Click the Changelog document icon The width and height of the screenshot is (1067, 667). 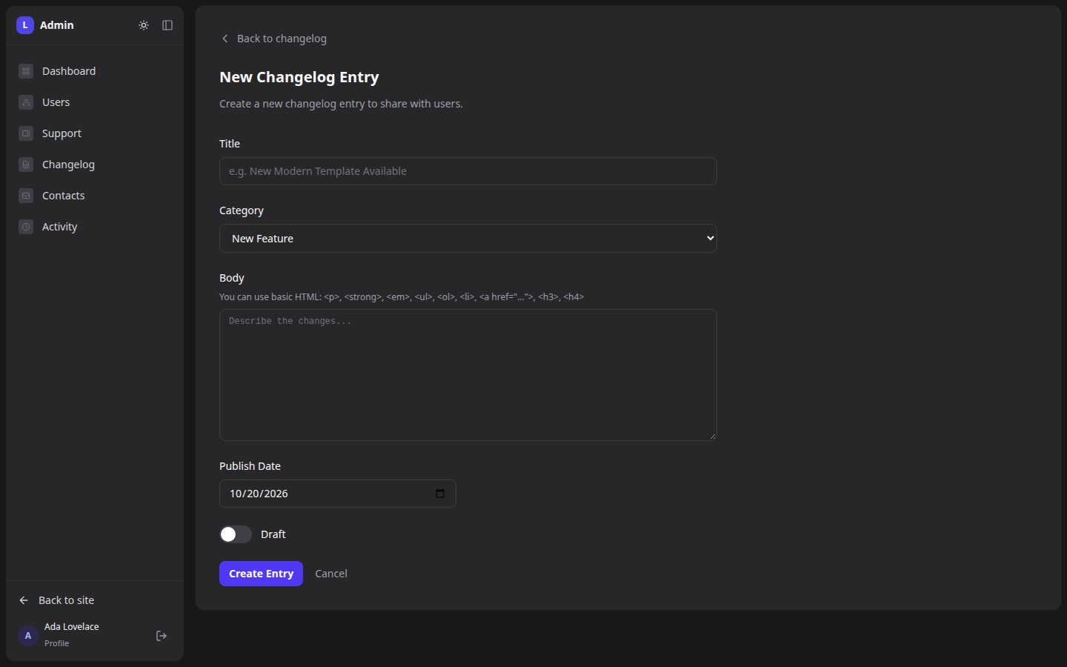(x=26, y=165)
